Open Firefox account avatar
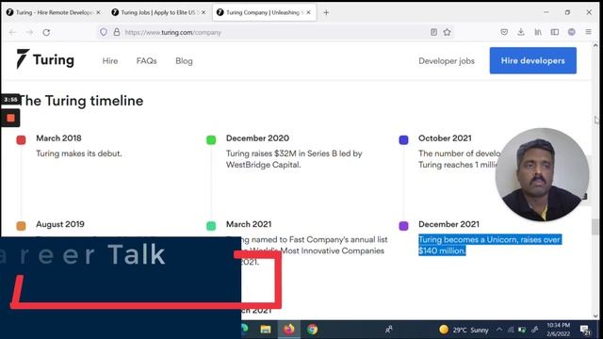This screenshot has height=339, width=603. pos(572,32)
